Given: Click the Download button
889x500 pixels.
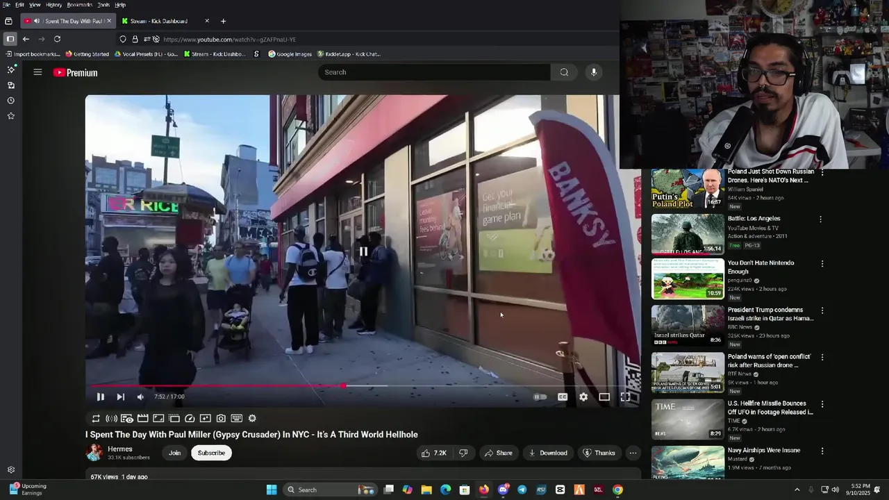Looking at the screenshot, I should coord(548,453).
